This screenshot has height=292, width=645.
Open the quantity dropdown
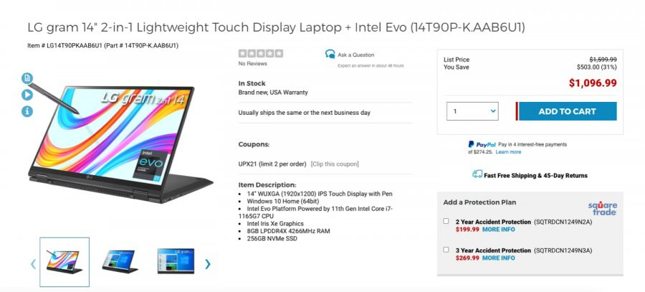(472, 111)
